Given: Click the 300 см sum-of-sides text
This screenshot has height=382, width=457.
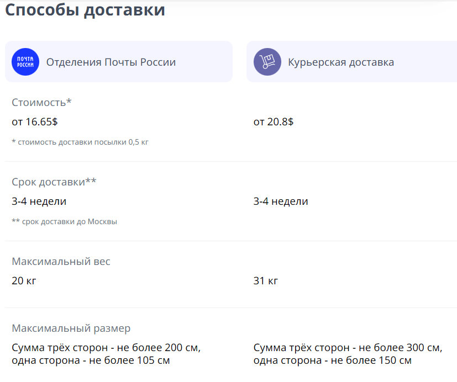Looking at the screenshot, I should [348, 348].
